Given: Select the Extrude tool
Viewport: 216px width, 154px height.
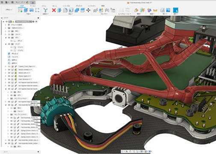Looking at the screenshot, I should pyautogui.click(x=26, y=10).
